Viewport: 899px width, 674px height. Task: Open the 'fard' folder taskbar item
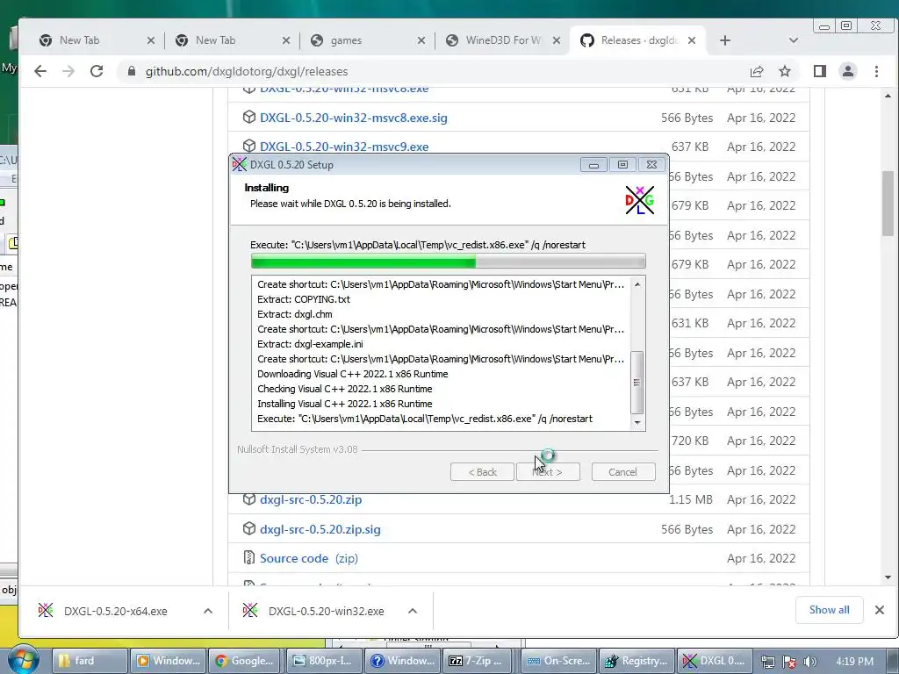[x=90, y=661]
